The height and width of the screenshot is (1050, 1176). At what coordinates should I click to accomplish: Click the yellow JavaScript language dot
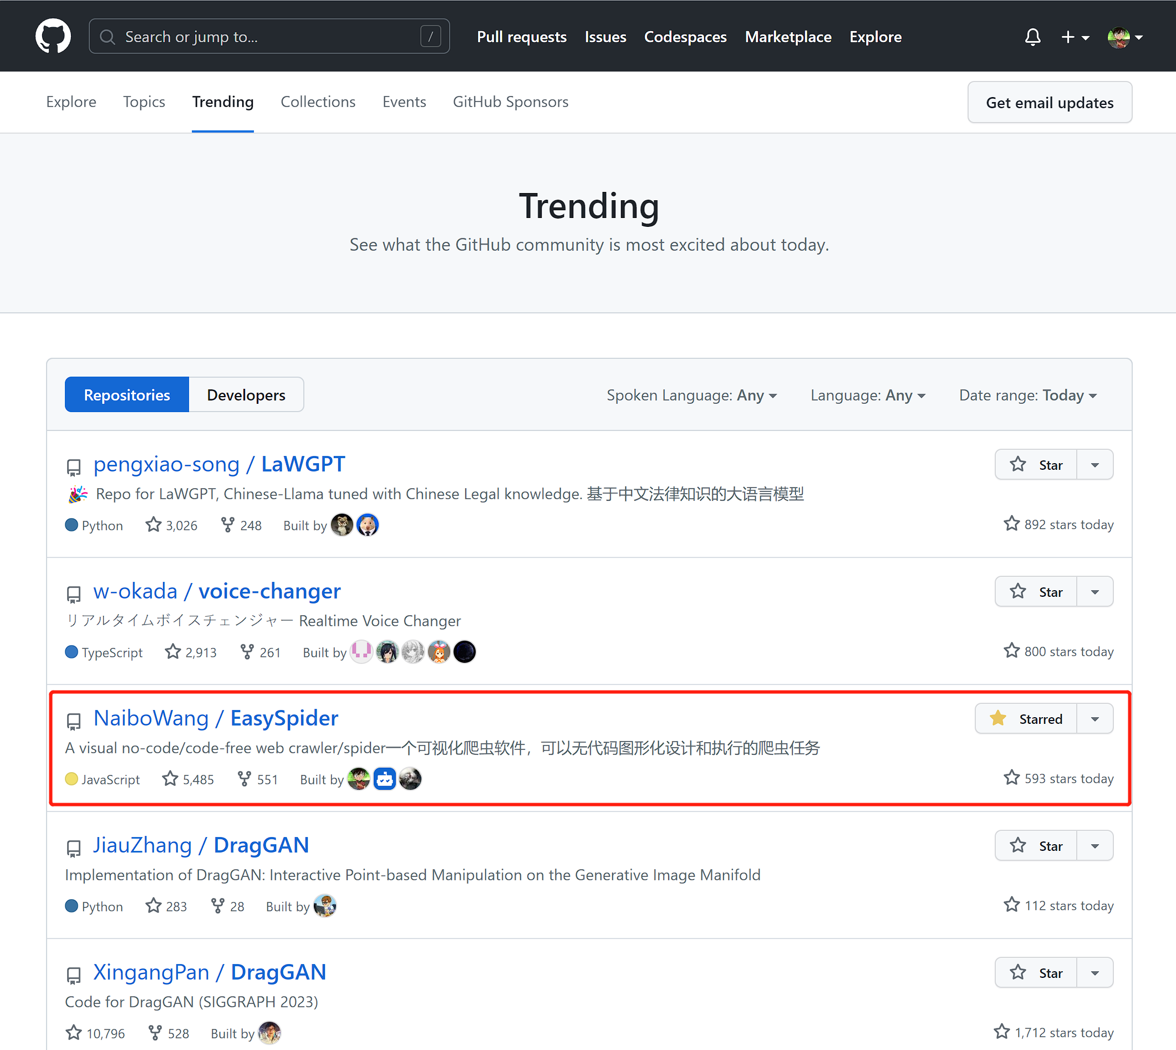71,778
